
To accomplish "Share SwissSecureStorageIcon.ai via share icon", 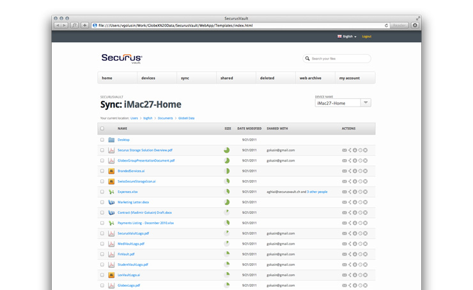I will [350, 181].
